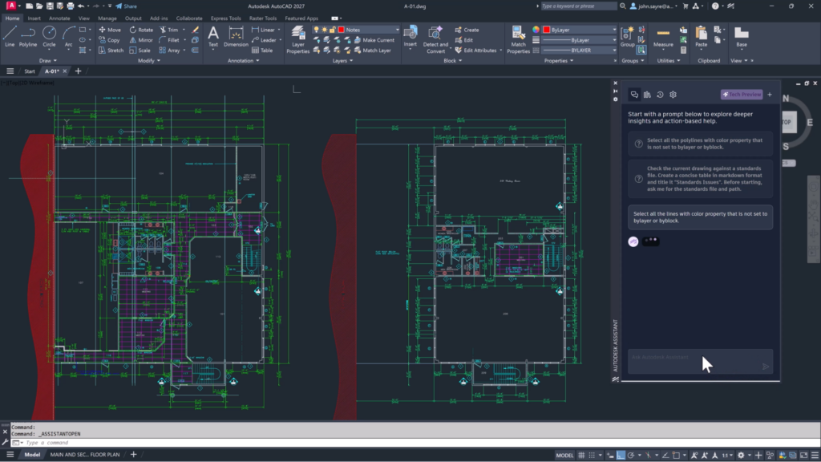Click the Stretch tool

[x=111, y=51]
